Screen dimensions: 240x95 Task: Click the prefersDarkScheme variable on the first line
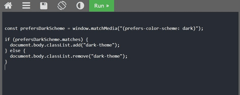click(x=43, y=28)
